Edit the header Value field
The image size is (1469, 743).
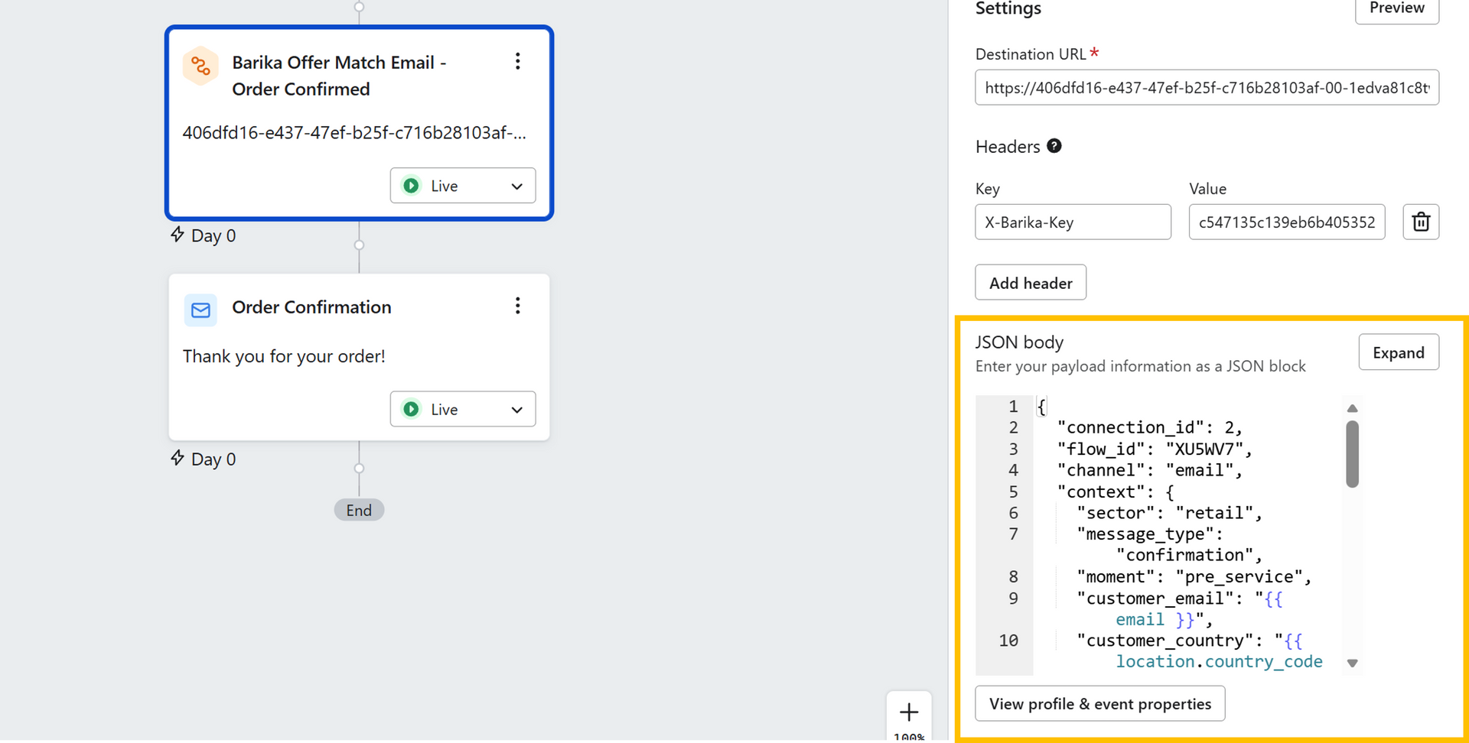click(1286, 222)
